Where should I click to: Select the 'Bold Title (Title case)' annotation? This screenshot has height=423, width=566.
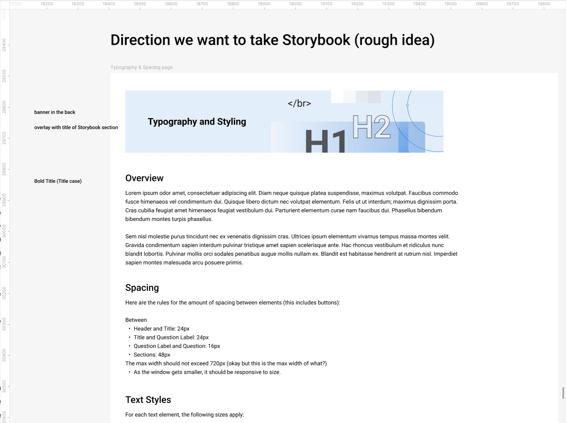tap(58, 181)
